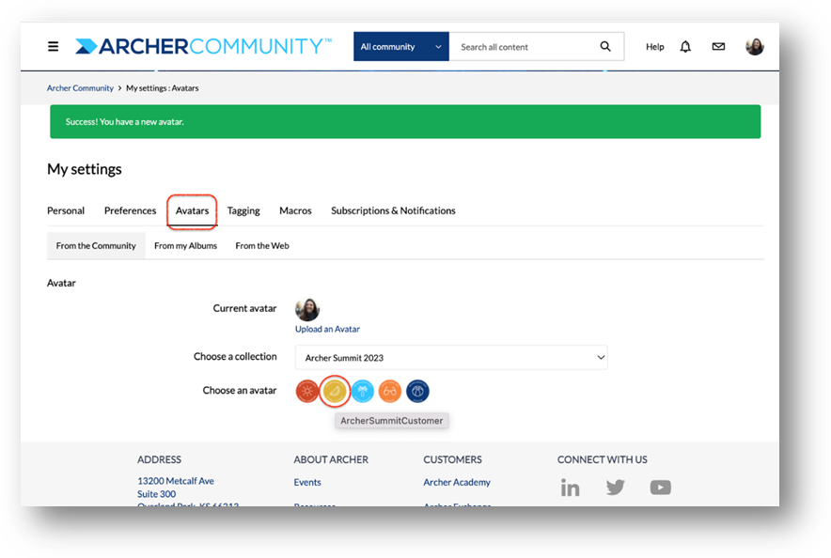This screenshot has width=831, height=558.
Task: Pick the blue palm tree avatar
Action: (363, 391)
